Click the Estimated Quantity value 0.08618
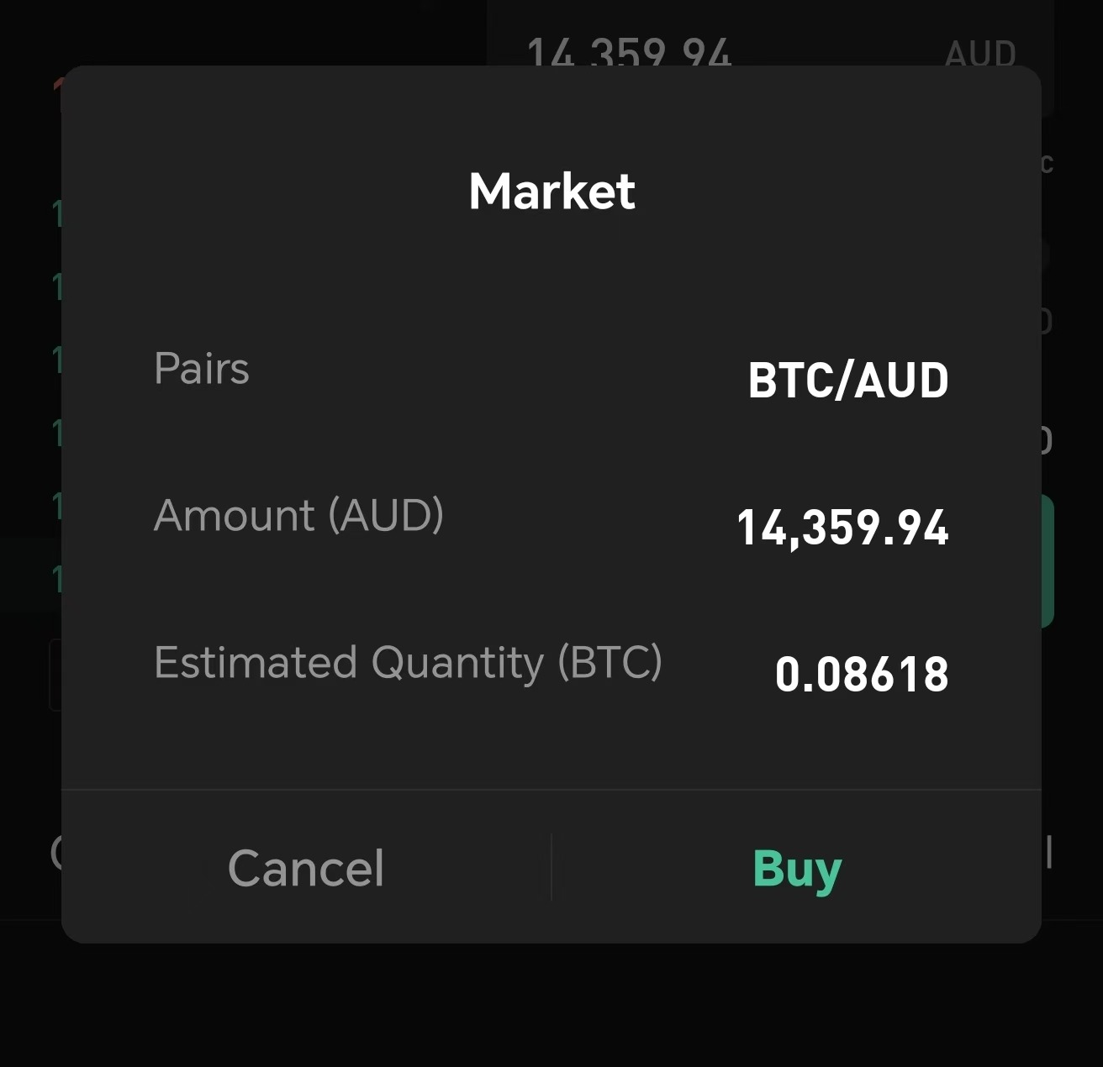This screenshot has height=1067, width=1103. [863, 672]
